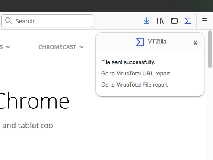Go to VirusTotal URL report
The width and height of the screenshot is (213, 160).
coord(135,74)
